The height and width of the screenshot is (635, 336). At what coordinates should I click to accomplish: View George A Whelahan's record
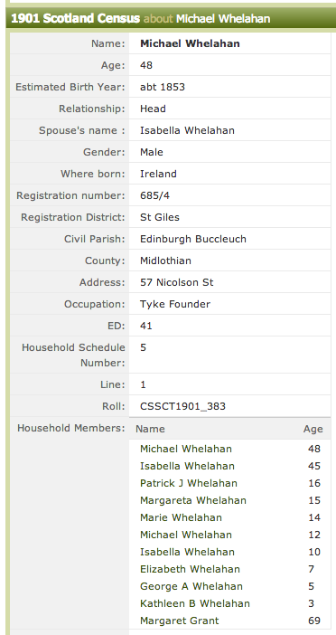coord(191,586)
